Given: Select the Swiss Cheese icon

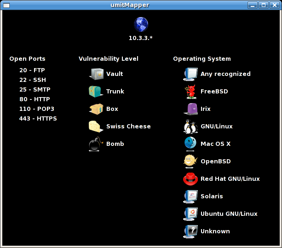Looking at the screenshot, I should tap(96, 126).
